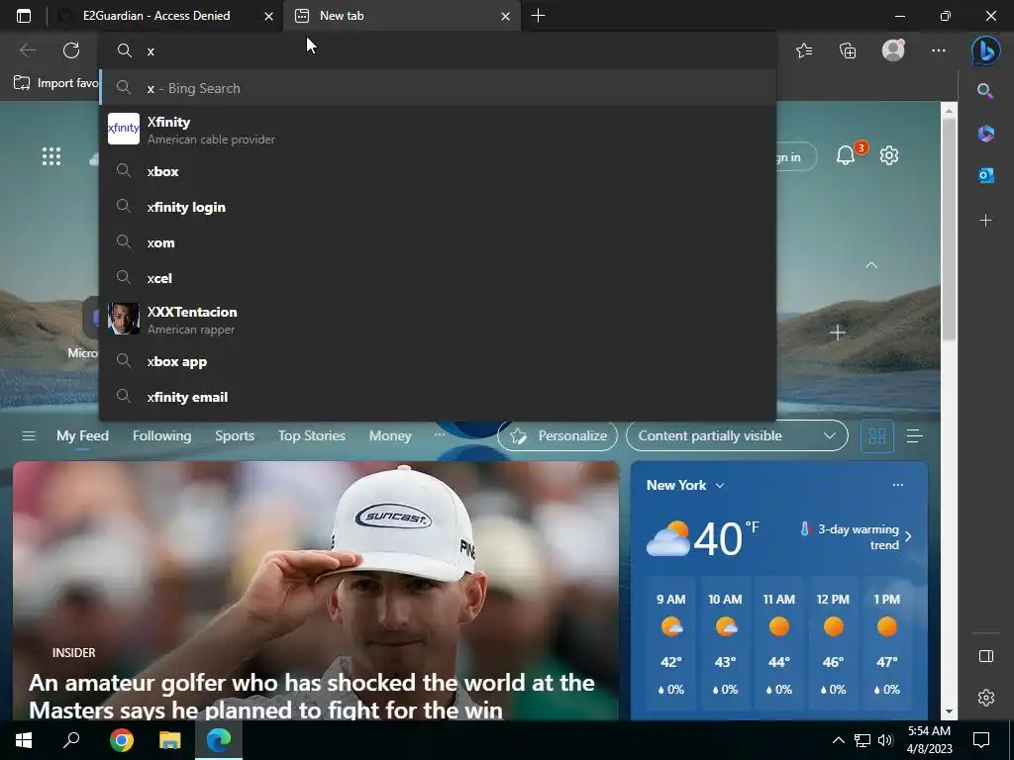
Task: Open Content partially visible dropdown
Action: [x=737, y=435]
